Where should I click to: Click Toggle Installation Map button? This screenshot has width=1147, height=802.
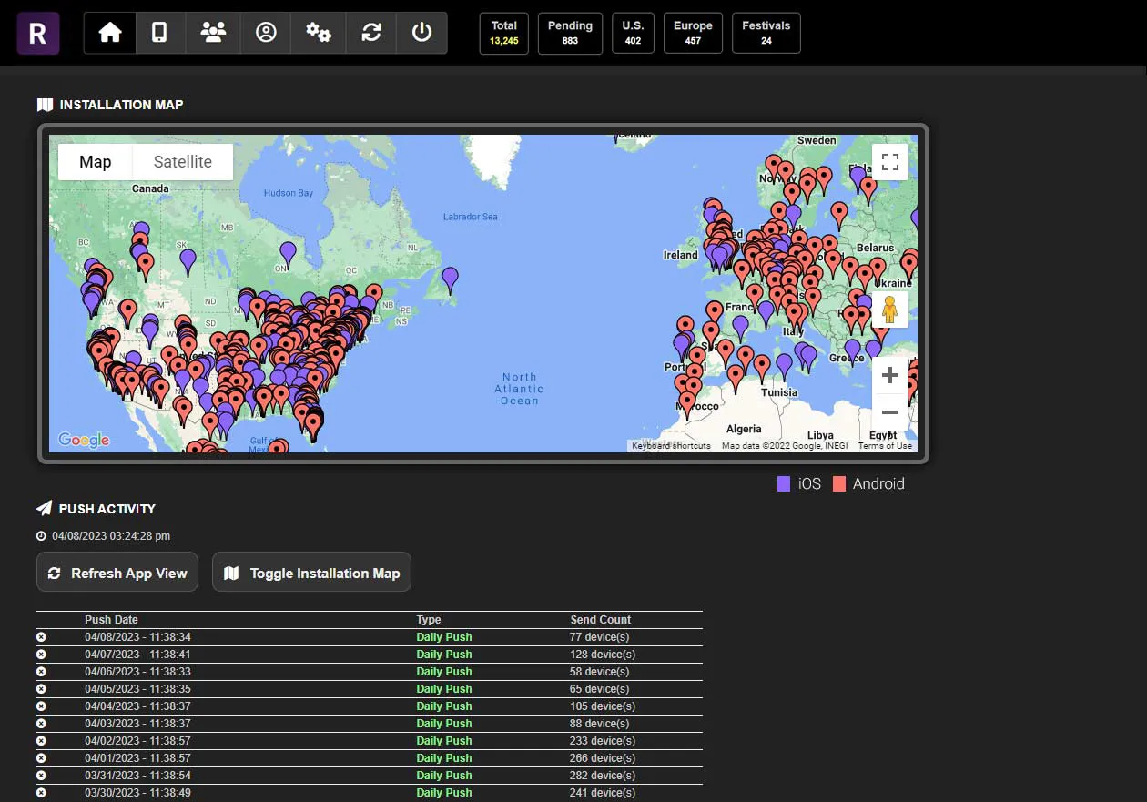pyautogui.click(x=311, y=573)
